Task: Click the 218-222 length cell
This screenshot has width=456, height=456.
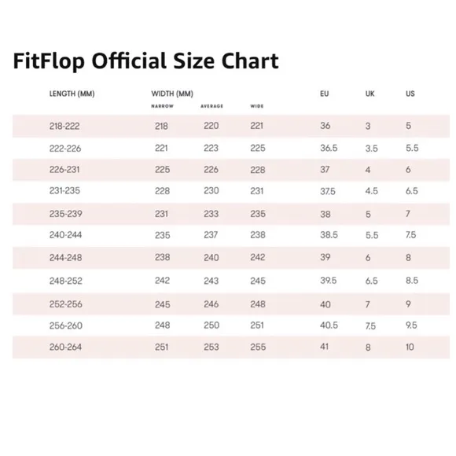Action: 64,127
